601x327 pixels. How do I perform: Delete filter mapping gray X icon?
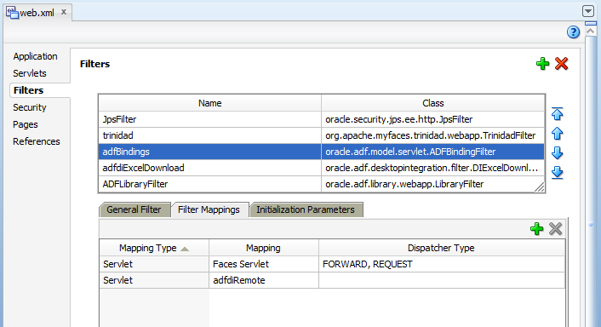tap(555, 229)
